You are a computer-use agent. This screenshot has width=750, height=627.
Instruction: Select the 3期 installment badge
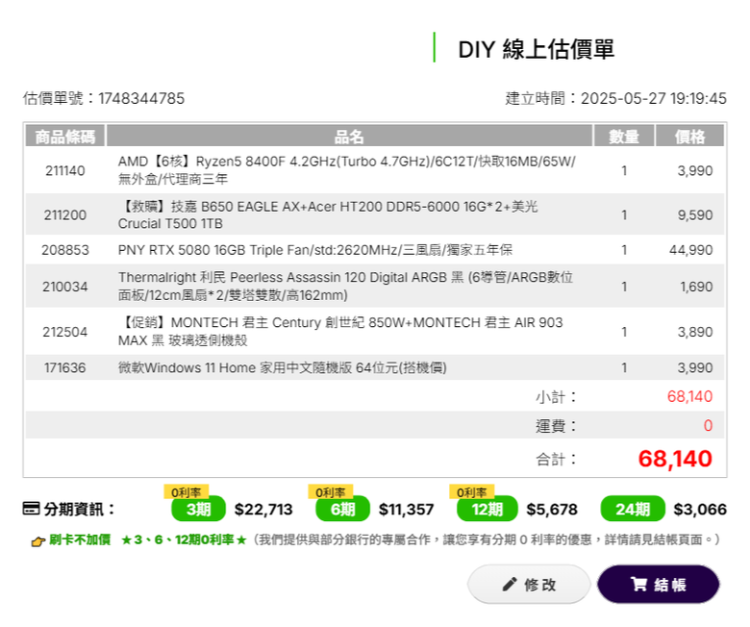(x=198, y=509)
